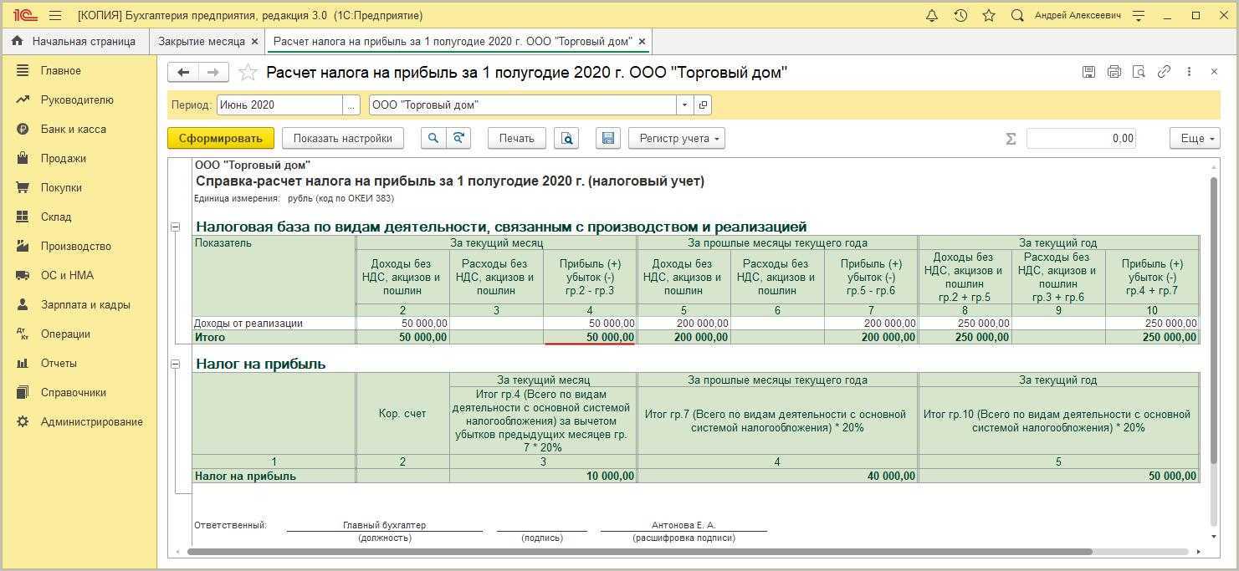Save report to file diskette button
This screenshot has height=571, width=1239.
tap(608, 138)
